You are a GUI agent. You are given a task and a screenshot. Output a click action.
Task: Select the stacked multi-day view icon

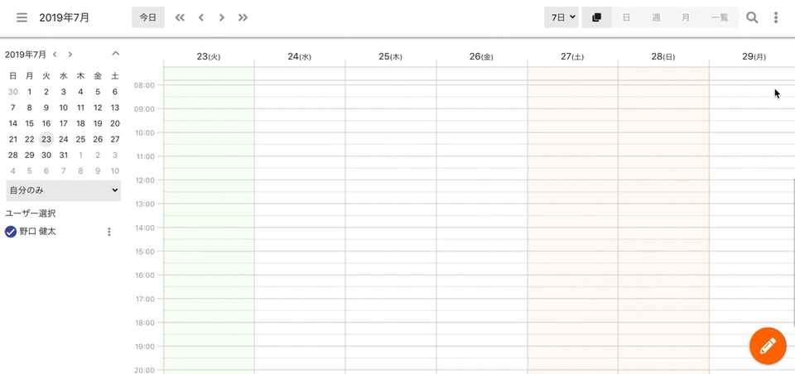point(597,17)
